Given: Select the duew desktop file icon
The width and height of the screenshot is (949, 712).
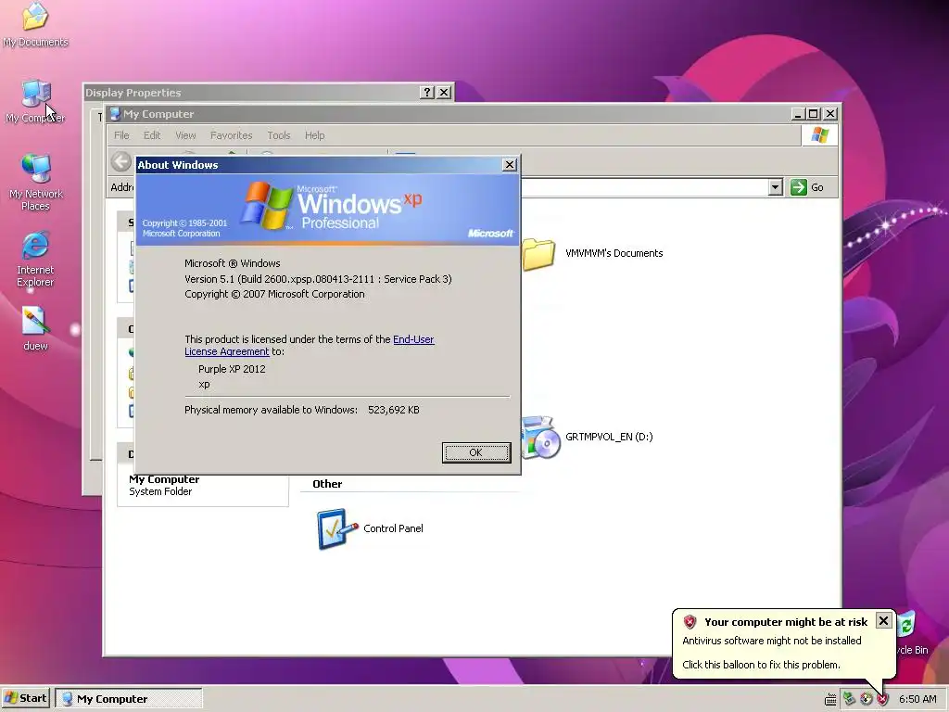Looking at the screenshot, I should [x=35, y=329].
